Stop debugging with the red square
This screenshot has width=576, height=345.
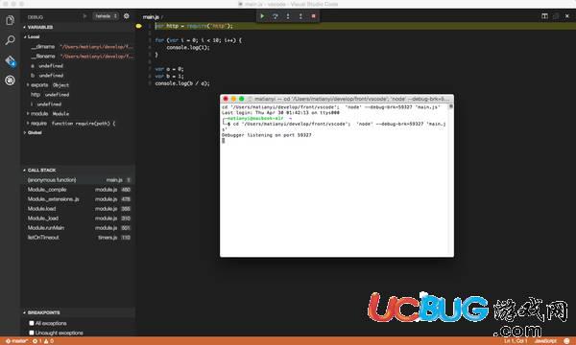313,16
